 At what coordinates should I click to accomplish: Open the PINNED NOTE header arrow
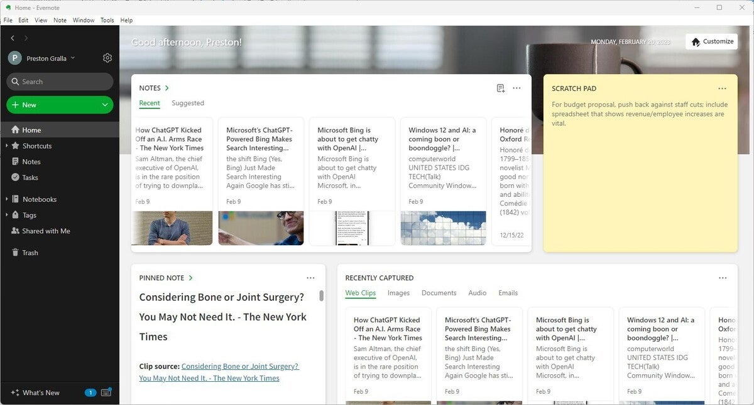[190, 278]
